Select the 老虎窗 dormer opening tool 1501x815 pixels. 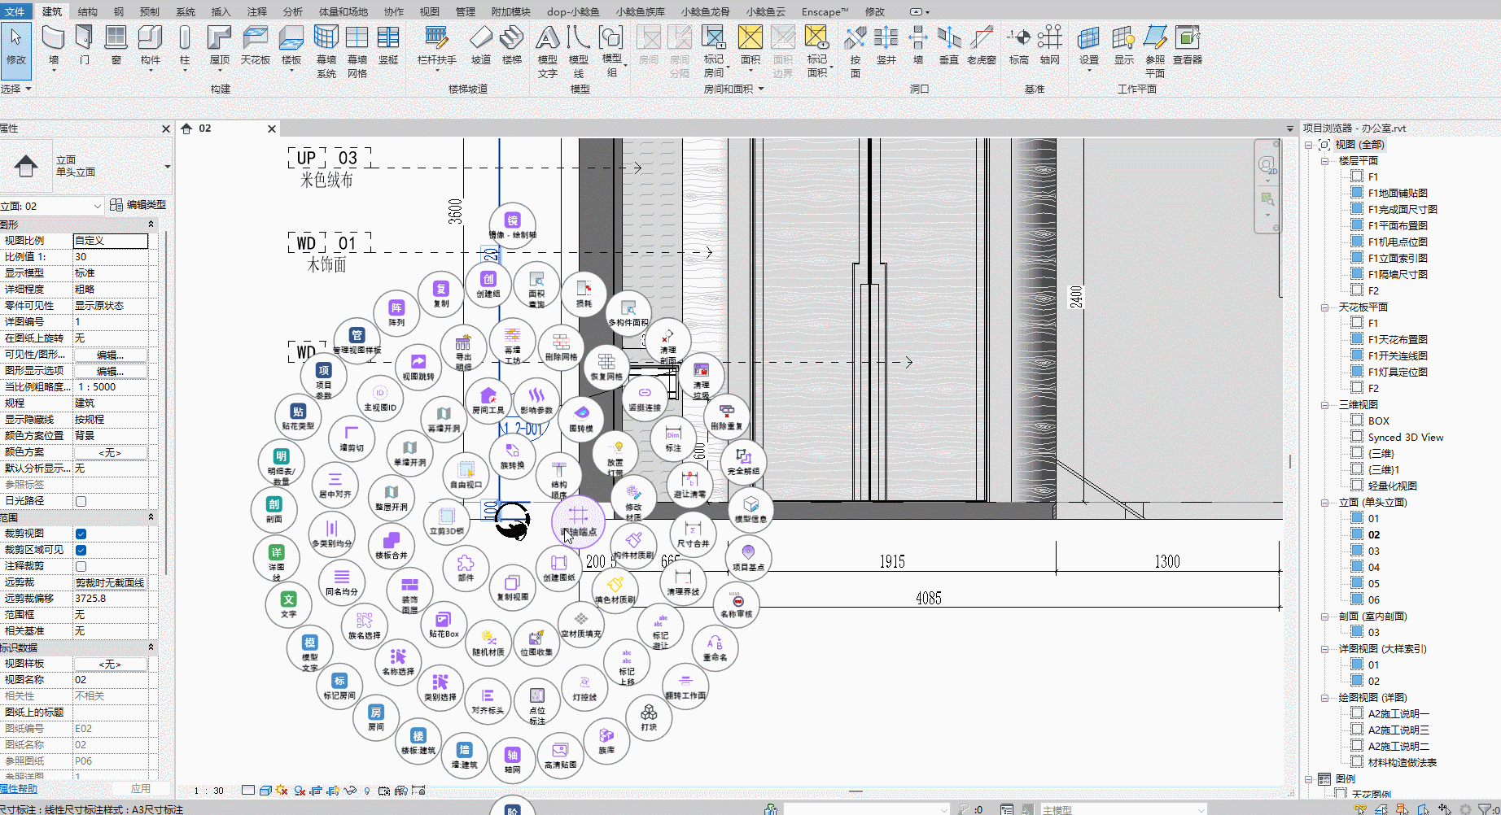click(982, 45)
